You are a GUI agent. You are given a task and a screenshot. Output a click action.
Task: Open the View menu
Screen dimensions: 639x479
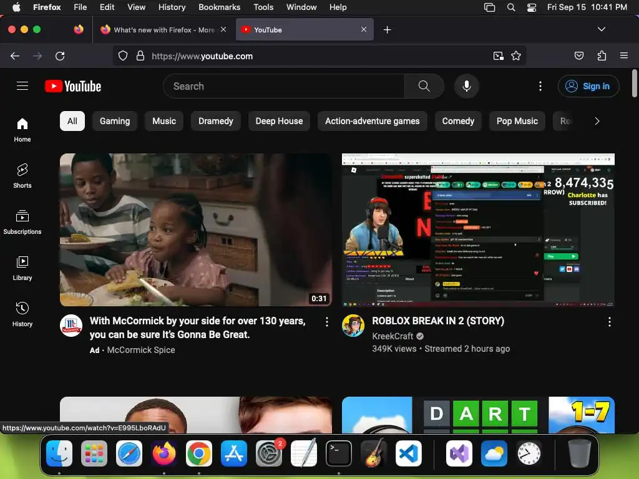(x=136, y=7)
